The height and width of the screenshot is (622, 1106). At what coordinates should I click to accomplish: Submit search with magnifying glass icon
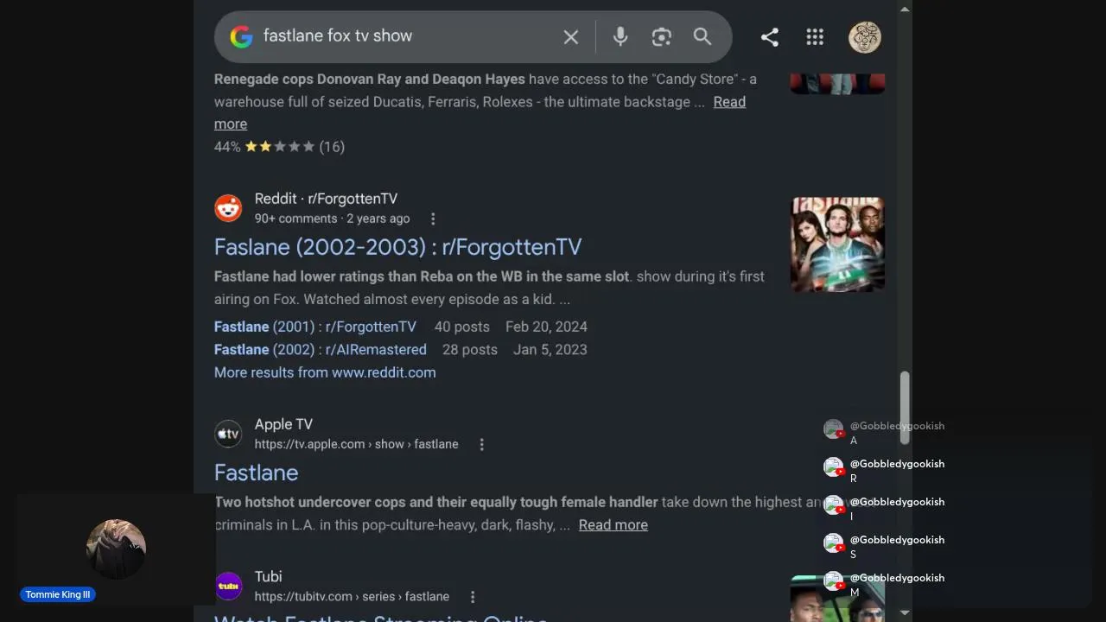(702, 36)
